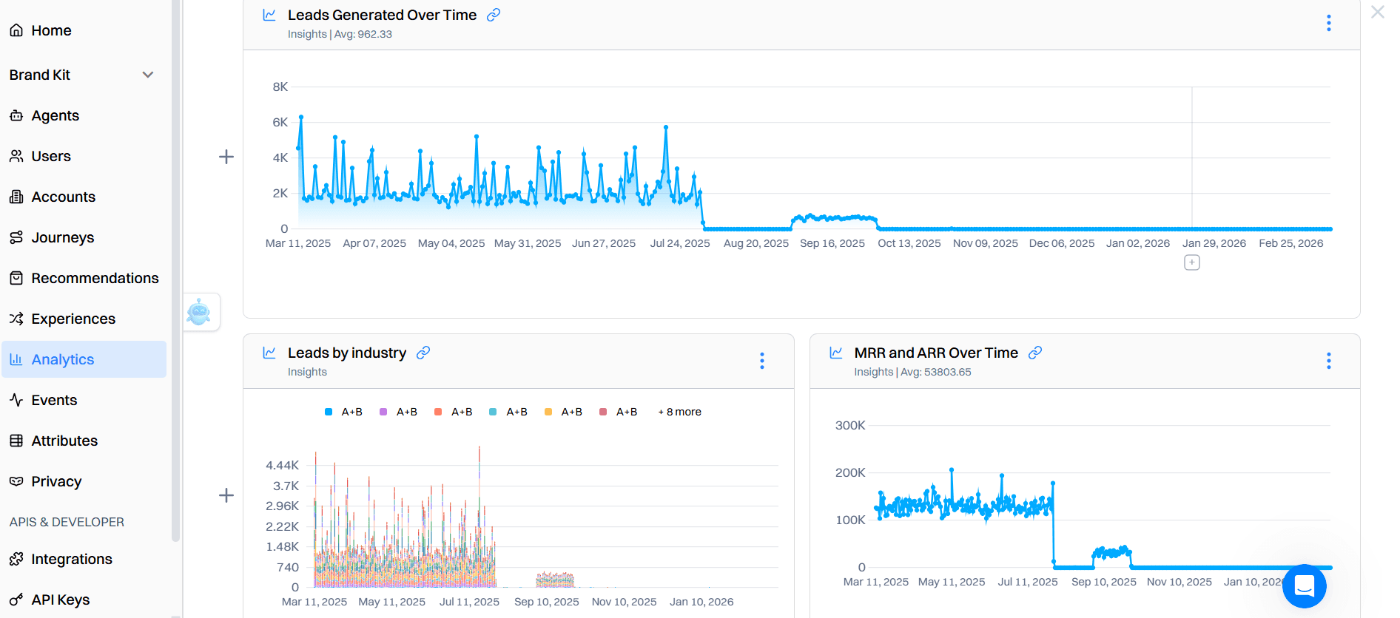Expand '+ 8 more' legend entries
This screenshot has width=1400, height=618.
click(x=679, y=412)
